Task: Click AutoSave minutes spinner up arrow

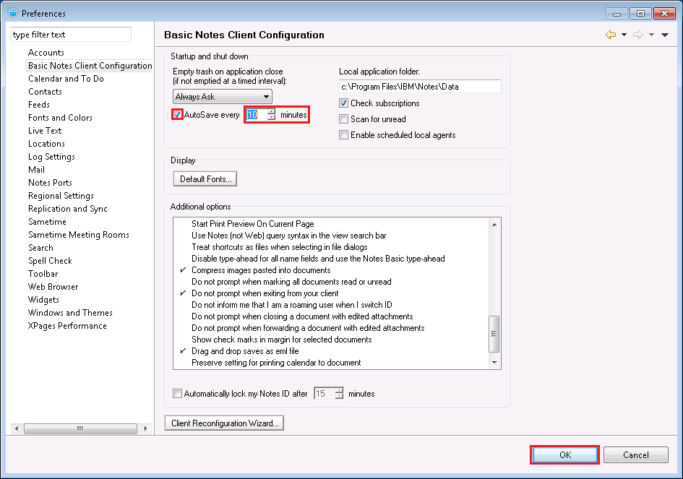Action: [271, 111]
